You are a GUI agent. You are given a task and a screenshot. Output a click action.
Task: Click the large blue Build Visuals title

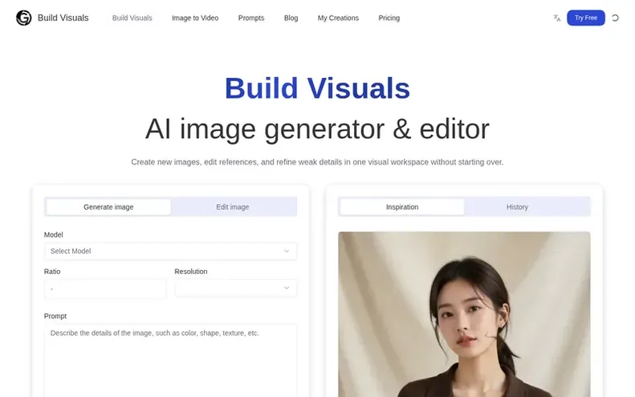[x=318, y=88]
